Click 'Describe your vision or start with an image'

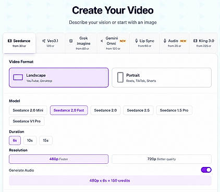(x=113, y=22)
